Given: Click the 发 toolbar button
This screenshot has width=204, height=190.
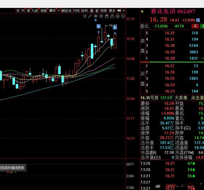Looking at the screenshot, I should coord(18,11).
